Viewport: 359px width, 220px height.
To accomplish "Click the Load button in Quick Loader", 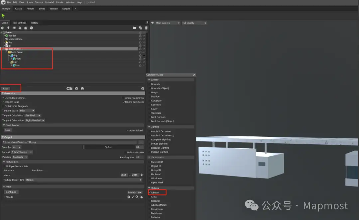I will coord(8,130).
